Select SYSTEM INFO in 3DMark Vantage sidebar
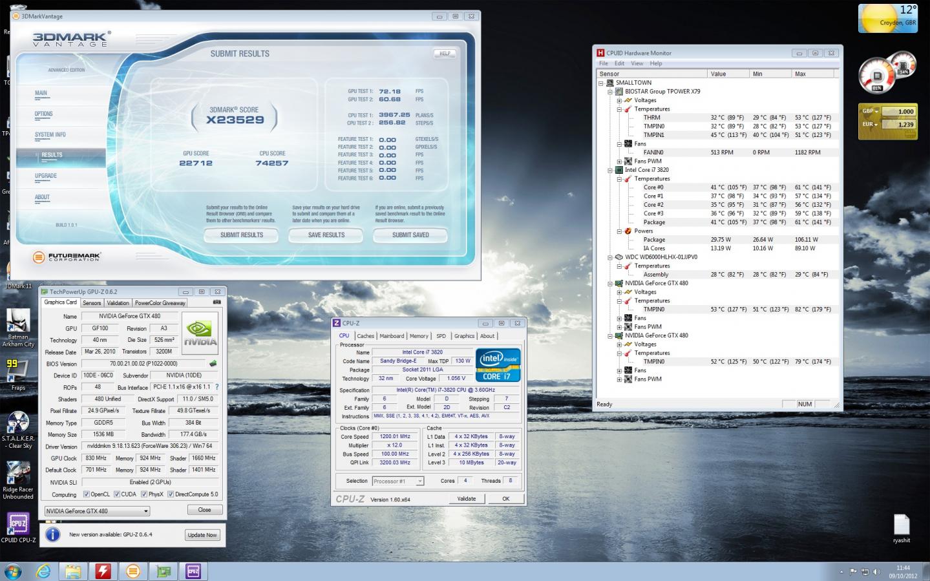930x581 pixels. click(x=50, y=134)
